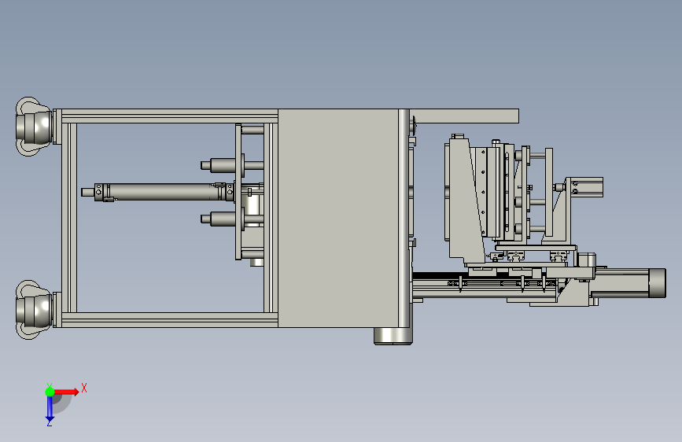This screenshot has height=442, width=682.
Task: Select the top plate extending to the right
Action: 464,116
